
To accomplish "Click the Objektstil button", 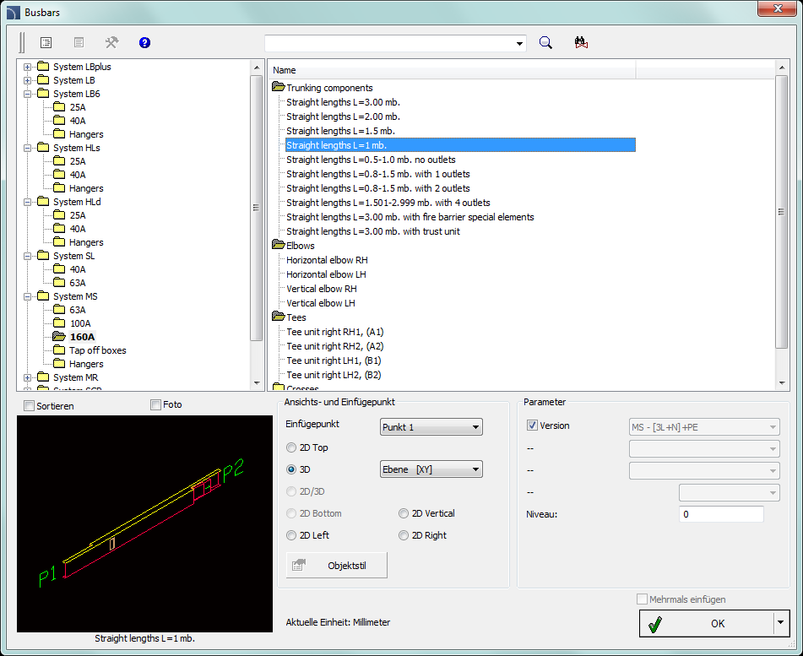I will [x=337, y=566].
